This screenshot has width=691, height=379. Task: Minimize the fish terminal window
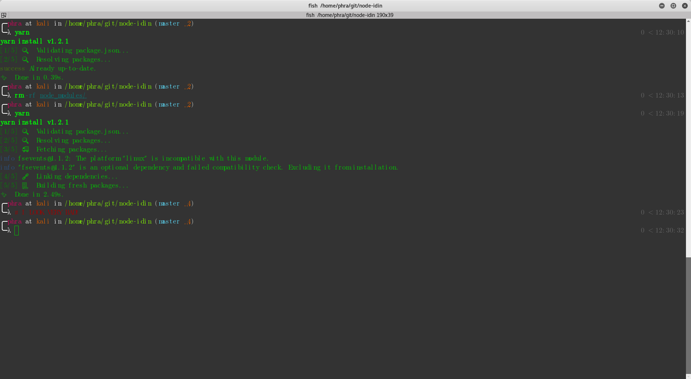662,5
